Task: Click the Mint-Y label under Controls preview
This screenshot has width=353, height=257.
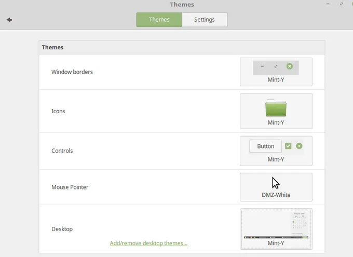Action: point(276,159)
